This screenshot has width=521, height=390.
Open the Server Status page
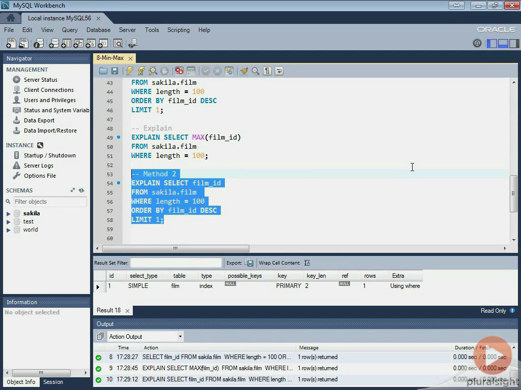pos(40,80)
